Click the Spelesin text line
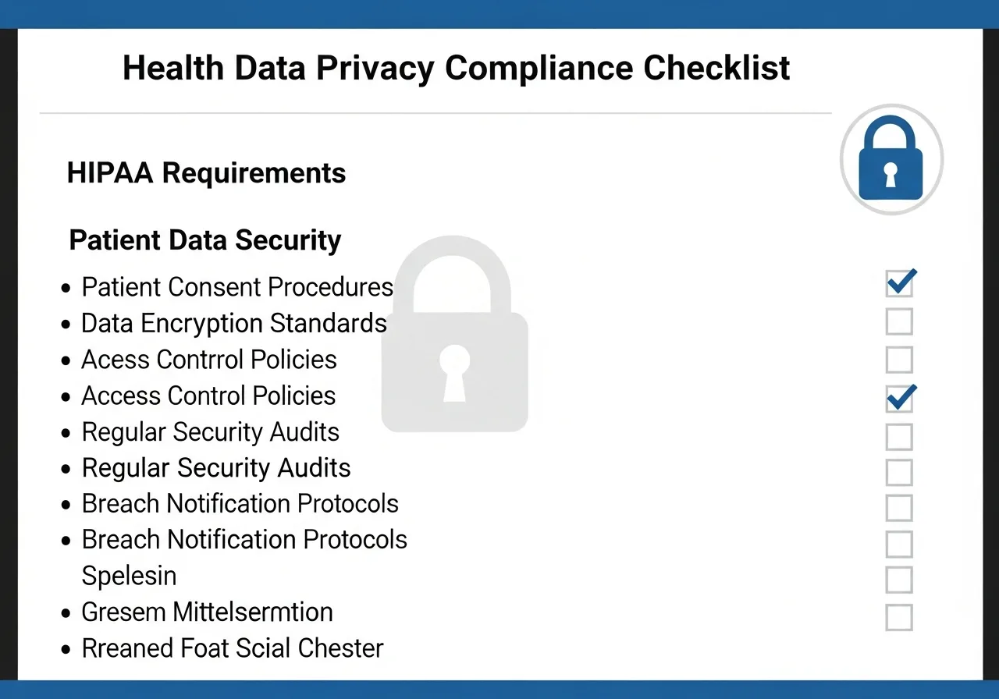The height and width of the screenshot is (699, 999). click(x=129, y=576)
